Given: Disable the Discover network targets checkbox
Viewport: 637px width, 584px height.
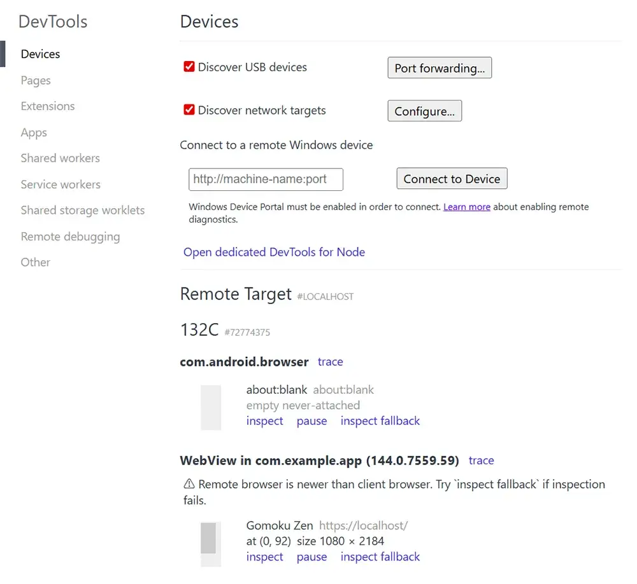Looking at the screenshot, I should click(189, 110).
